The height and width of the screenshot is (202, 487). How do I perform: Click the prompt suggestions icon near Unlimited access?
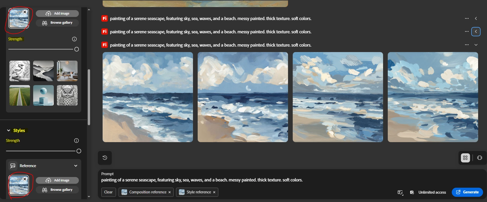(x=400, y=192)
